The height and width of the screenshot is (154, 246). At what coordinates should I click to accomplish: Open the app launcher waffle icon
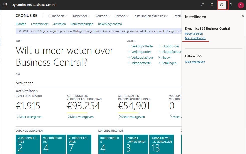tap(5, 5)
